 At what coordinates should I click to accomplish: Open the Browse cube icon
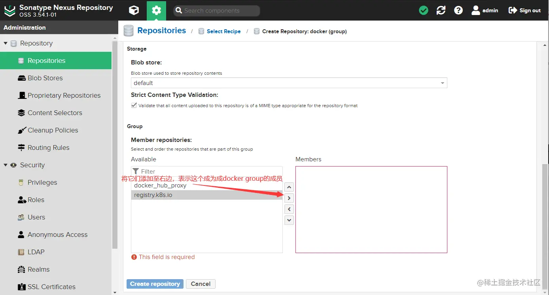134,11
